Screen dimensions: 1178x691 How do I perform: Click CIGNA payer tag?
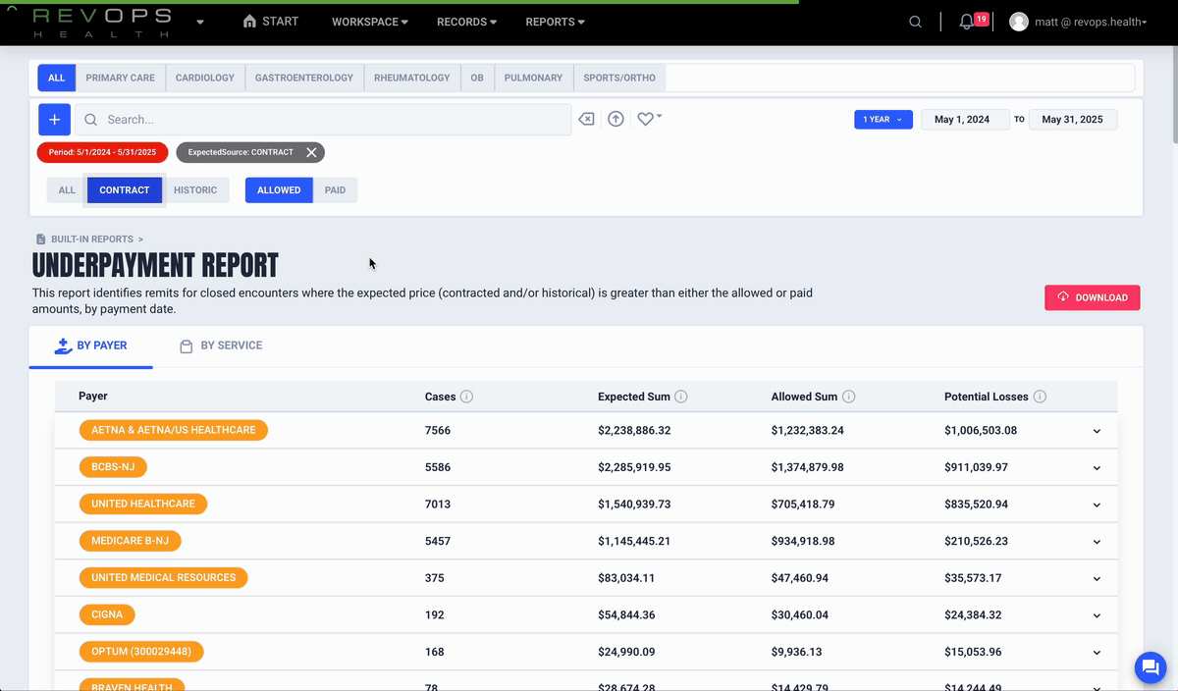[x=107, y=614]
